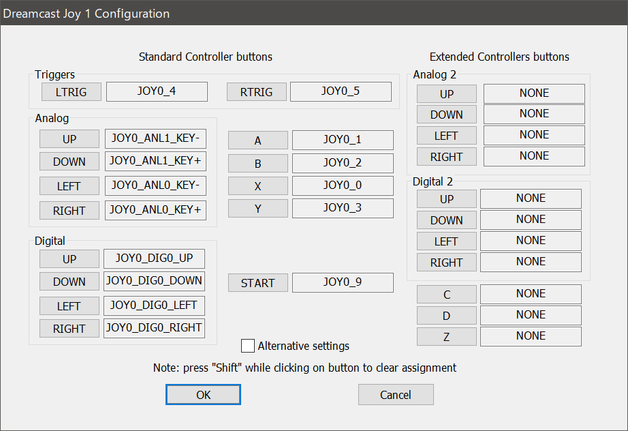Select the NONE field for Digital 2 DOWN
This screenshot has height=431, width=628.
click(531, 220)
